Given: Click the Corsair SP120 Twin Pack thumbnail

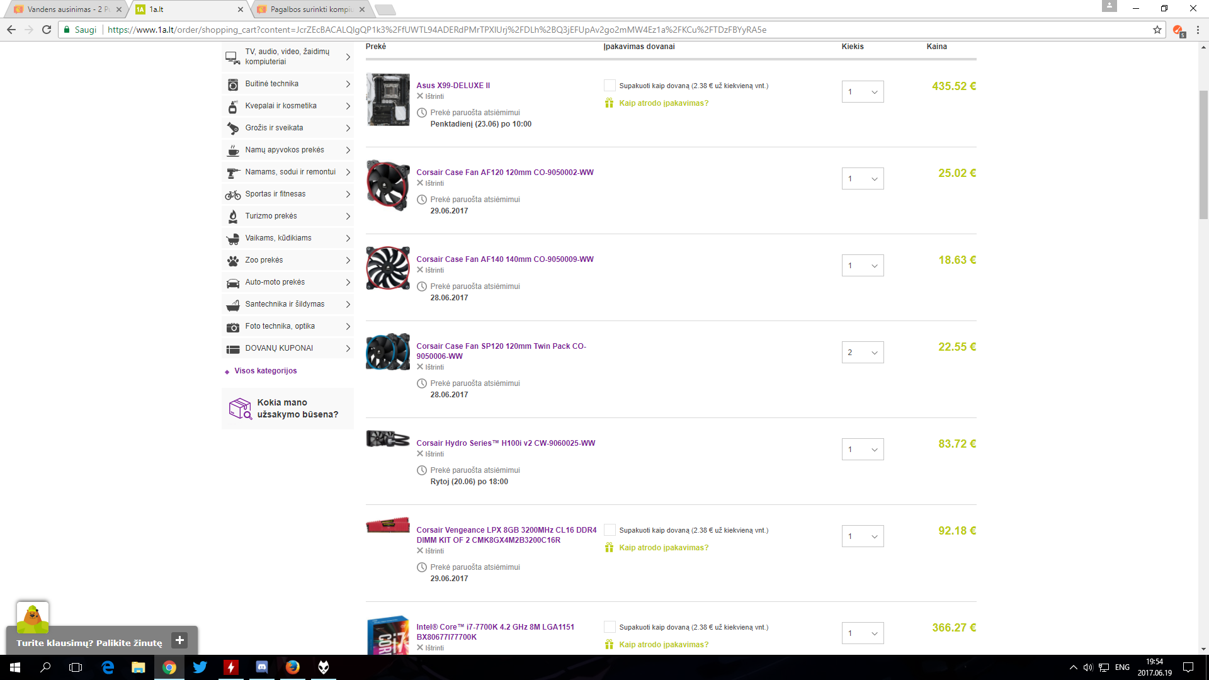Looking at the screenshot, I should pos(388,351).
